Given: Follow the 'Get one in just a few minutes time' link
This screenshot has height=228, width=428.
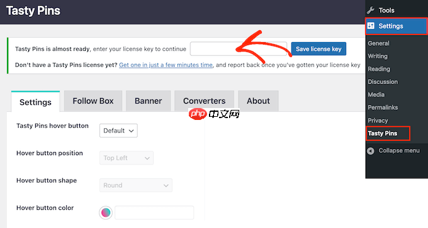Looking at the screenshot, I should point(166,65).
